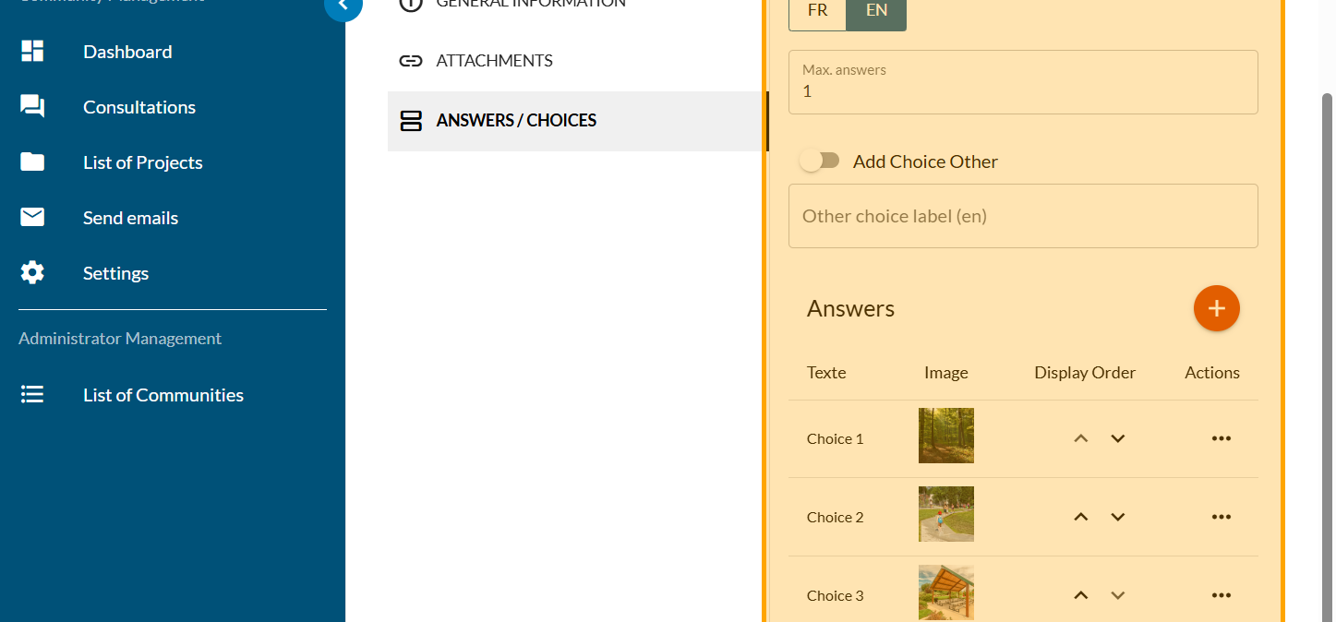Open the actions menu for Choice 2

(1221, 517)
